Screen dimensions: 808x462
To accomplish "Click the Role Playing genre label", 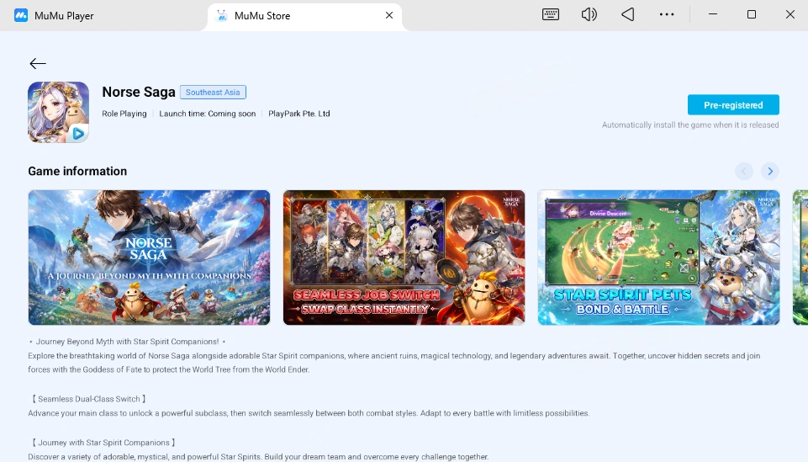I will pos(124,114).
